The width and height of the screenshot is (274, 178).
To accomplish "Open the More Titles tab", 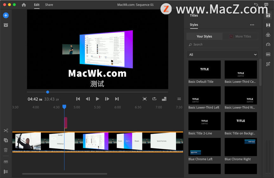I will [240, 36].
